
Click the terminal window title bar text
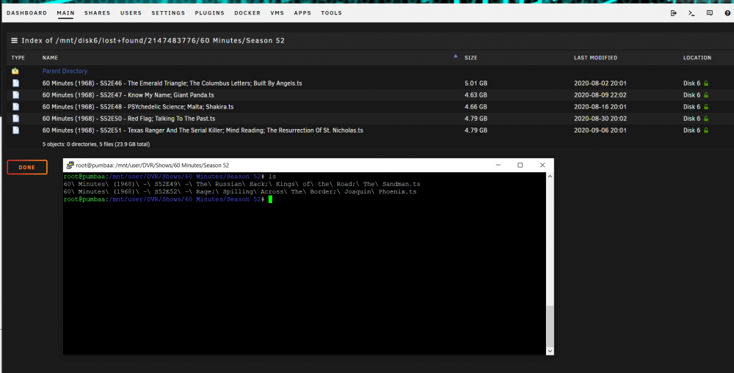click(152, 166)
